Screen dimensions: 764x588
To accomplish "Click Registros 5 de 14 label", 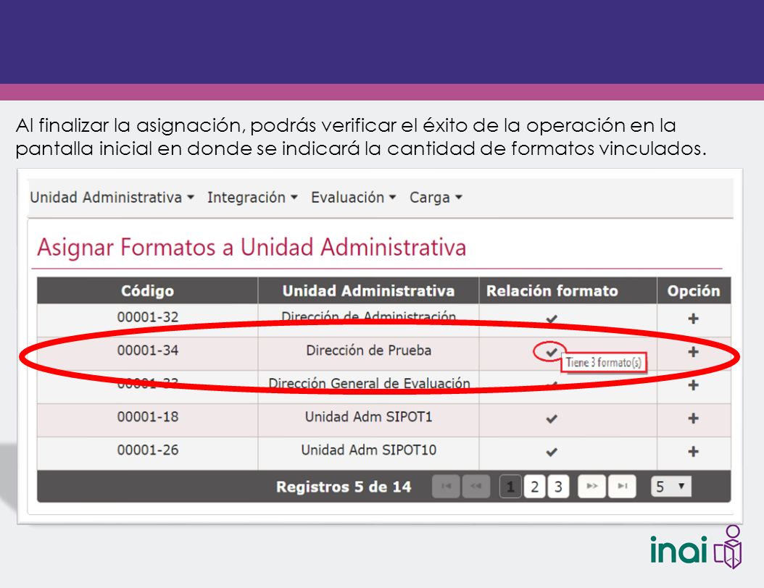I will coord(344,487).
